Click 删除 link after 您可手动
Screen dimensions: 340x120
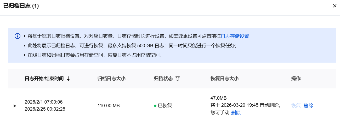(236, 113)
